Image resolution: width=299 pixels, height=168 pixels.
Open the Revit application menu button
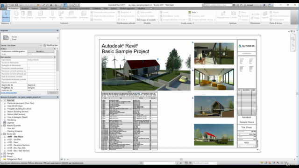(x=3, y=6)
